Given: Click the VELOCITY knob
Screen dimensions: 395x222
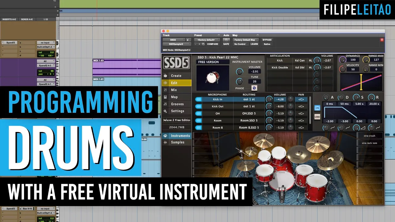Looking at the screenshot, I should click(x=343, y=69).
